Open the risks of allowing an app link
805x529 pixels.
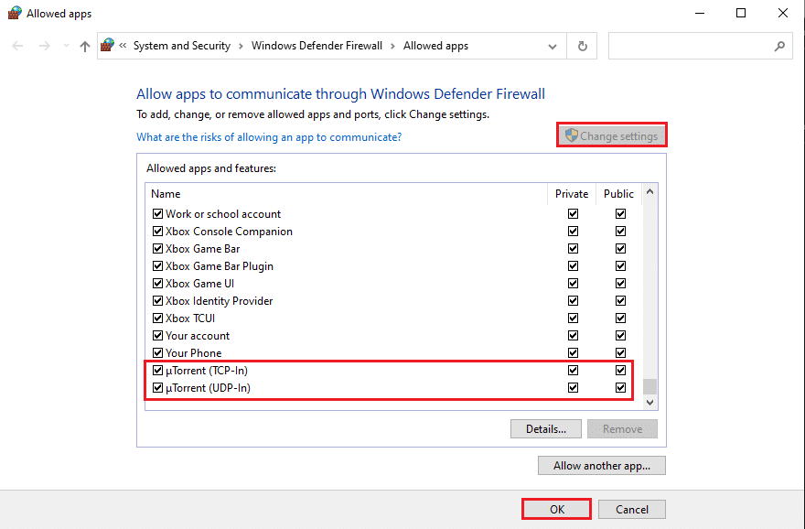tap(268, 137)
